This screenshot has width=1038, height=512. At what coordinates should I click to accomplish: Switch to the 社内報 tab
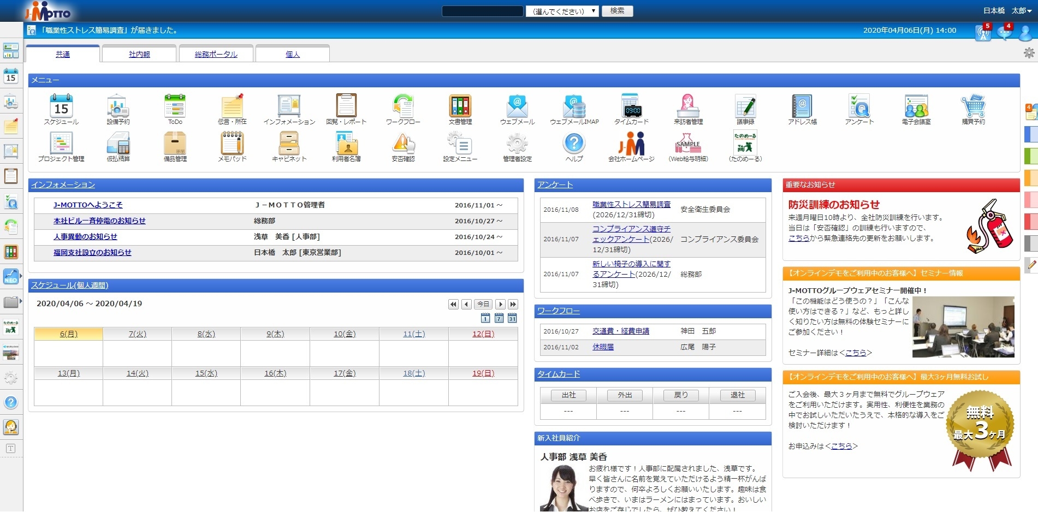tap(139, 54)
